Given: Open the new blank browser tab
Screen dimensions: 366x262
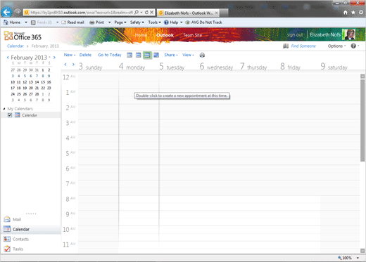Looking at the screenshot, I should pos(224,13).
